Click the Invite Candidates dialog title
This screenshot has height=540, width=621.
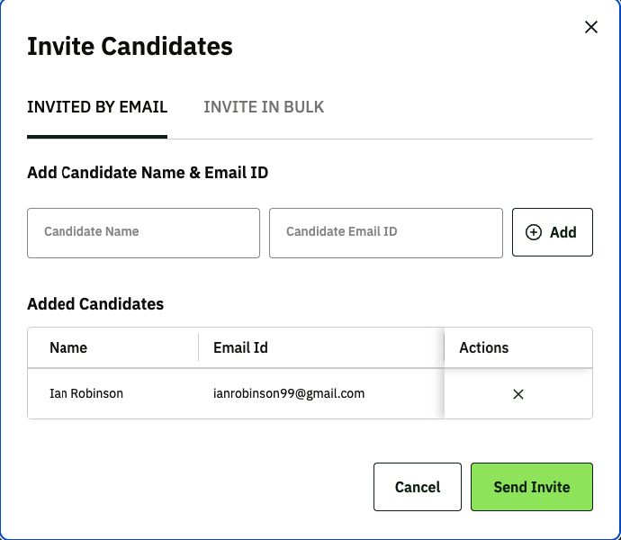pyautogui.click(x=130, y=47)
